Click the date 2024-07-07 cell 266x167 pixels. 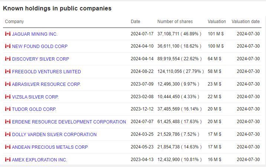pos(142,122)
